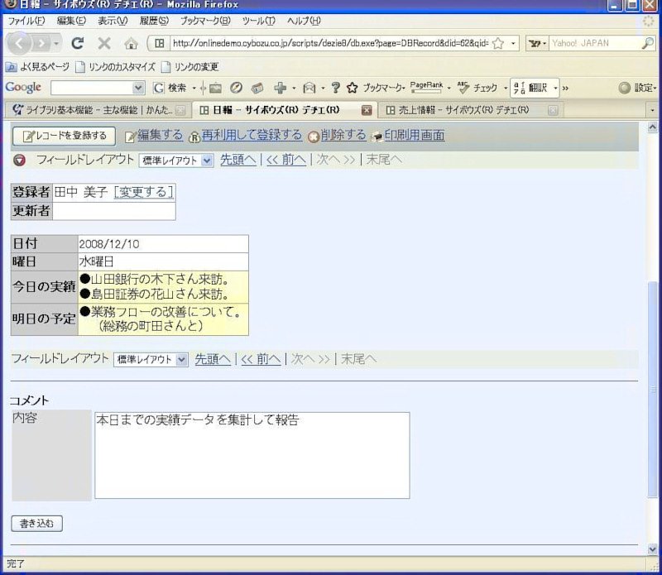Open the back/forward history dropdown arrow

56,43
